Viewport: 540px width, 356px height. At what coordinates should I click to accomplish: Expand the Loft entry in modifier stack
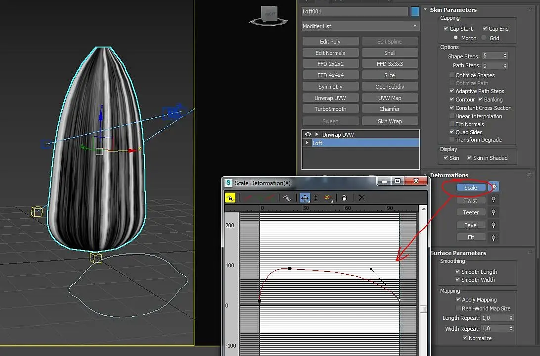pyautogui.click(x=308, y=143)
